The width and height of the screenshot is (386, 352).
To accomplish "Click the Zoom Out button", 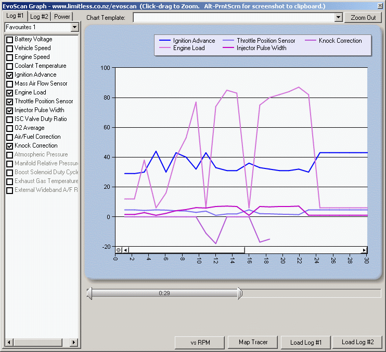I will [x=363, y=18].
